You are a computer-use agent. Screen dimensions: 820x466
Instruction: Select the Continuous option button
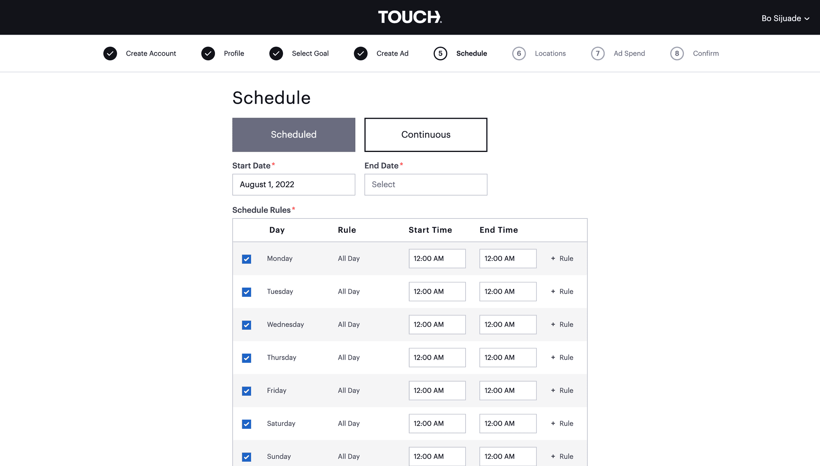(x=426, y=135)
